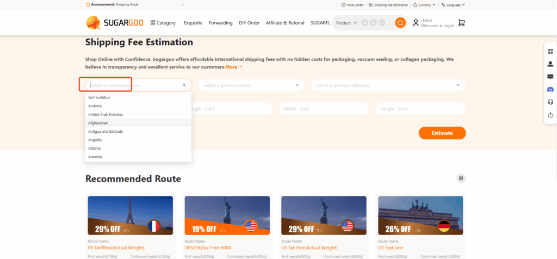Expand the province/state dropdown
This screenshot has height=259, width=557.
251,85
